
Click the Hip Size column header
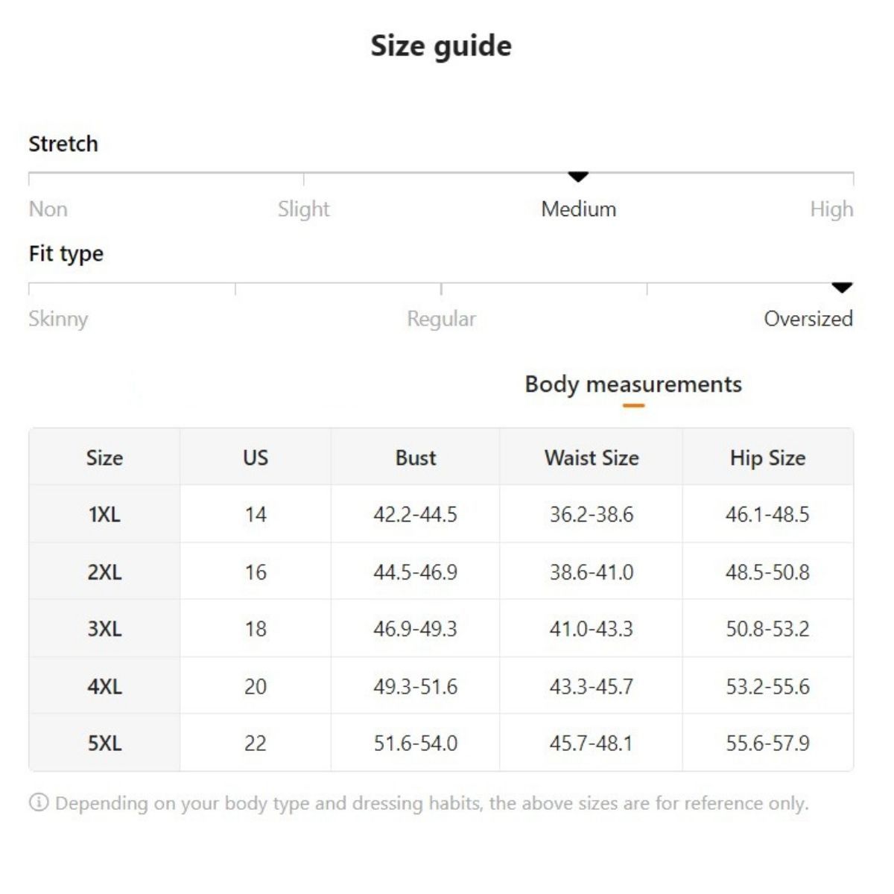767,457
